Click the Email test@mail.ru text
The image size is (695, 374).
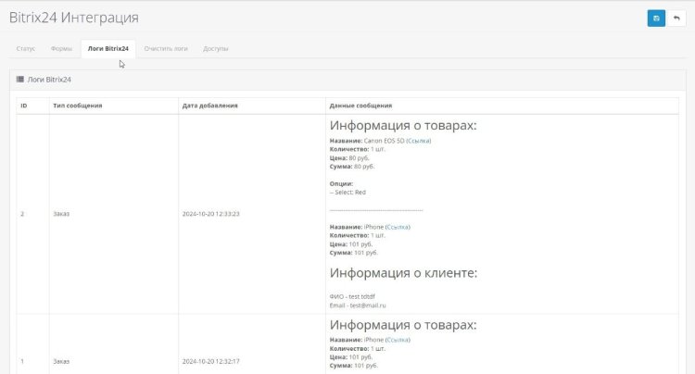(358, 305)
